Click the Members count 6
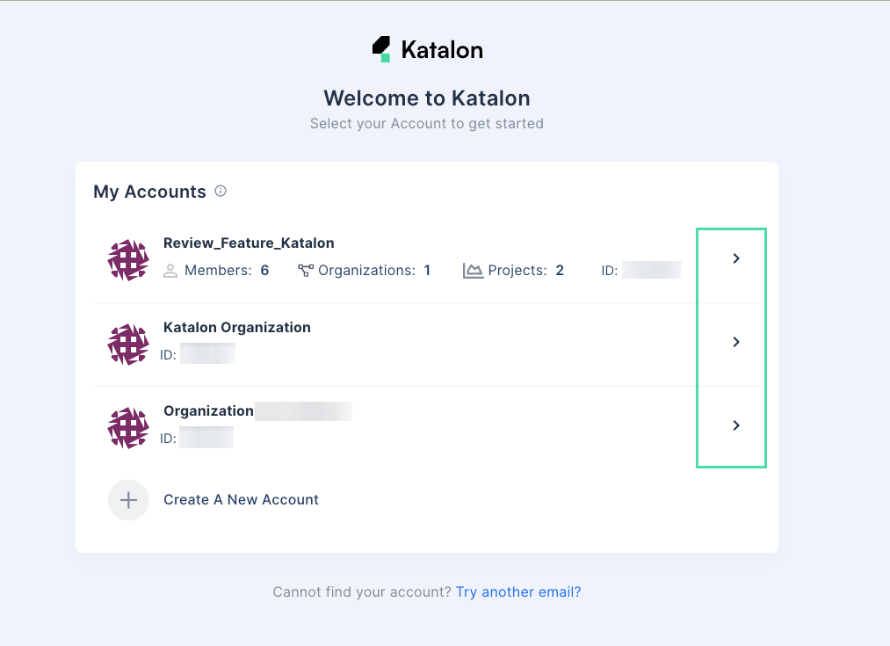This screenshot has height=646, width=890. coord(264,271)
